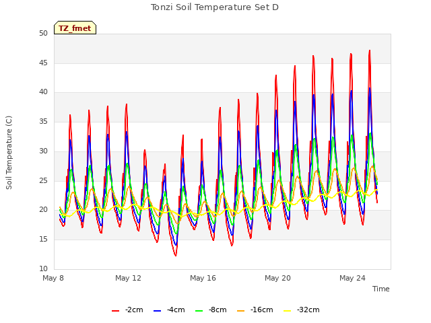431x323 pixels.
Task: Toggle the -8cm legend entry
Action: (x=211, y=310)
